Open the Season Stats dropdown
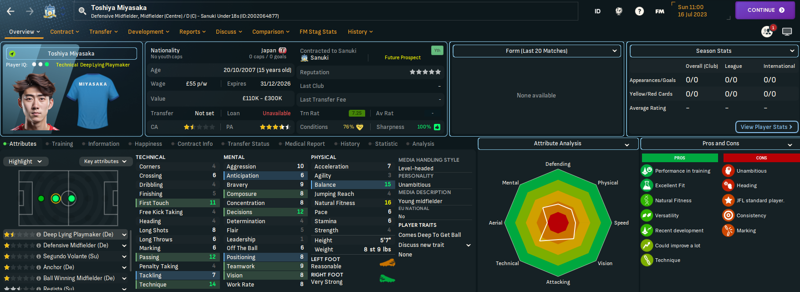This screenshot has width=800, height=292. point(713,51)
